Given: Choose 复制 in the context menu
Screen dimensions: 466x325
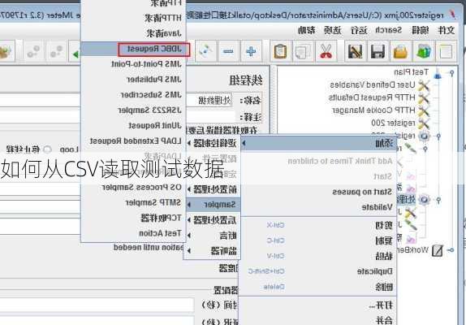Looking at the screenshot, I should click(x=318, y=240).
